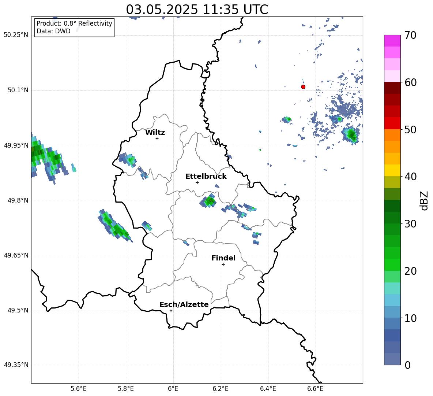Click the 6.4°E longitude label
Image resolution: width=433 pixels, height=396 pixels.
(x=268, y=389)
